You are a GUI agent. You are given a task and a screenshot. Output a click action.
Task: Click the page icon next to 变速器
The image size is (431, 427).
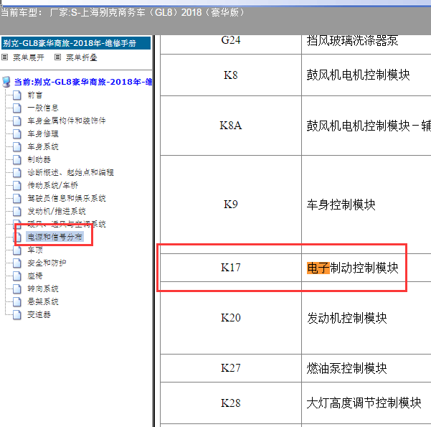19,314
